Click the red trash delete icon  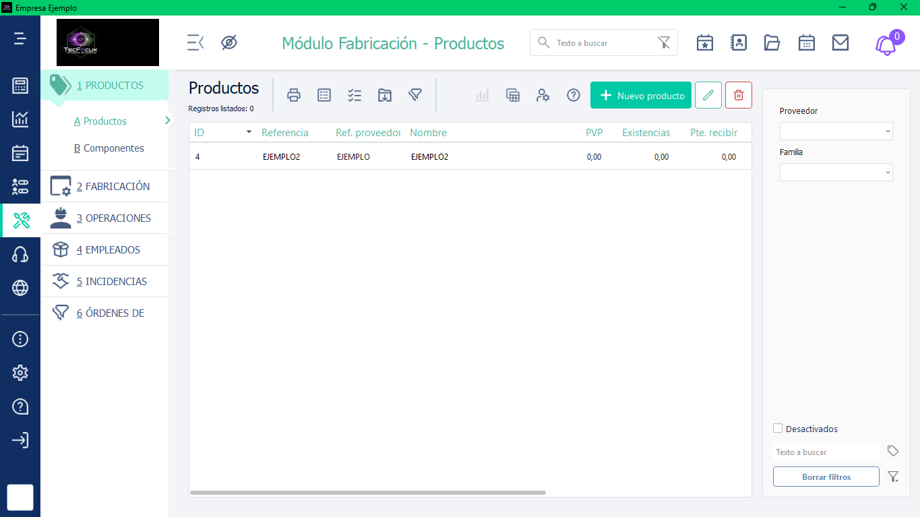tap(738, 95)
